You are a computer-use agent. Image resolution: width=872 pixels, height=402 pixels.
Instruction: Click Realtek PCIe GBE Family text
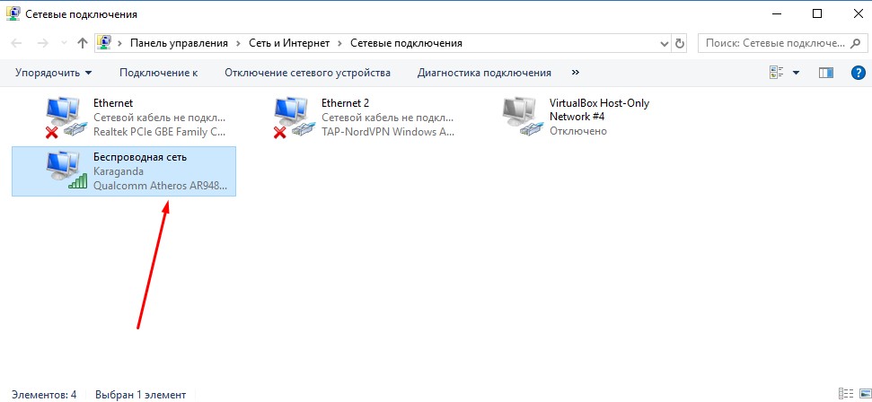click(160, 132)
